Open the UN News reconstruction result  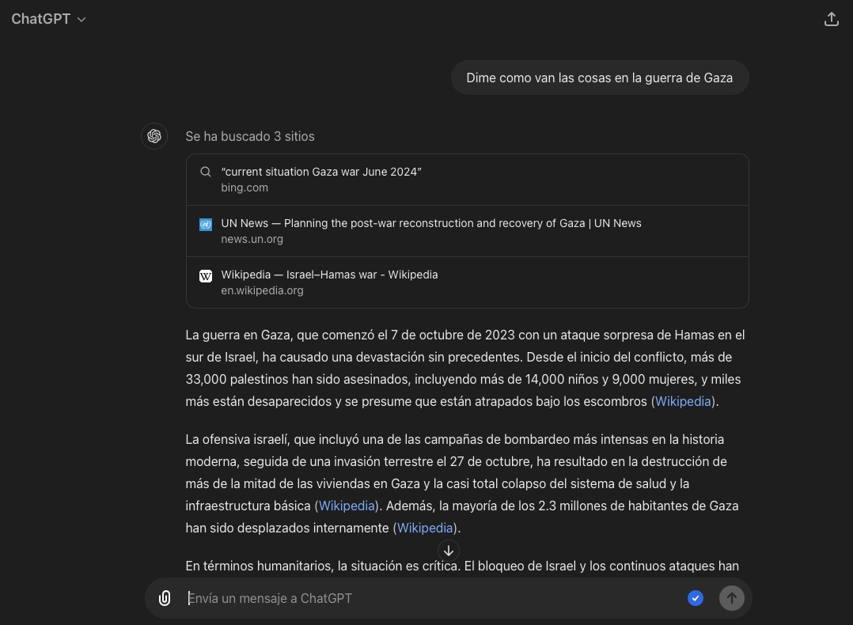[431, 223]
